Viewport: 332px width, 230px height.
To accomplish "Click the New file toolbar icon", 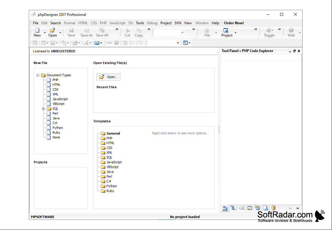I will pos(37,31).
